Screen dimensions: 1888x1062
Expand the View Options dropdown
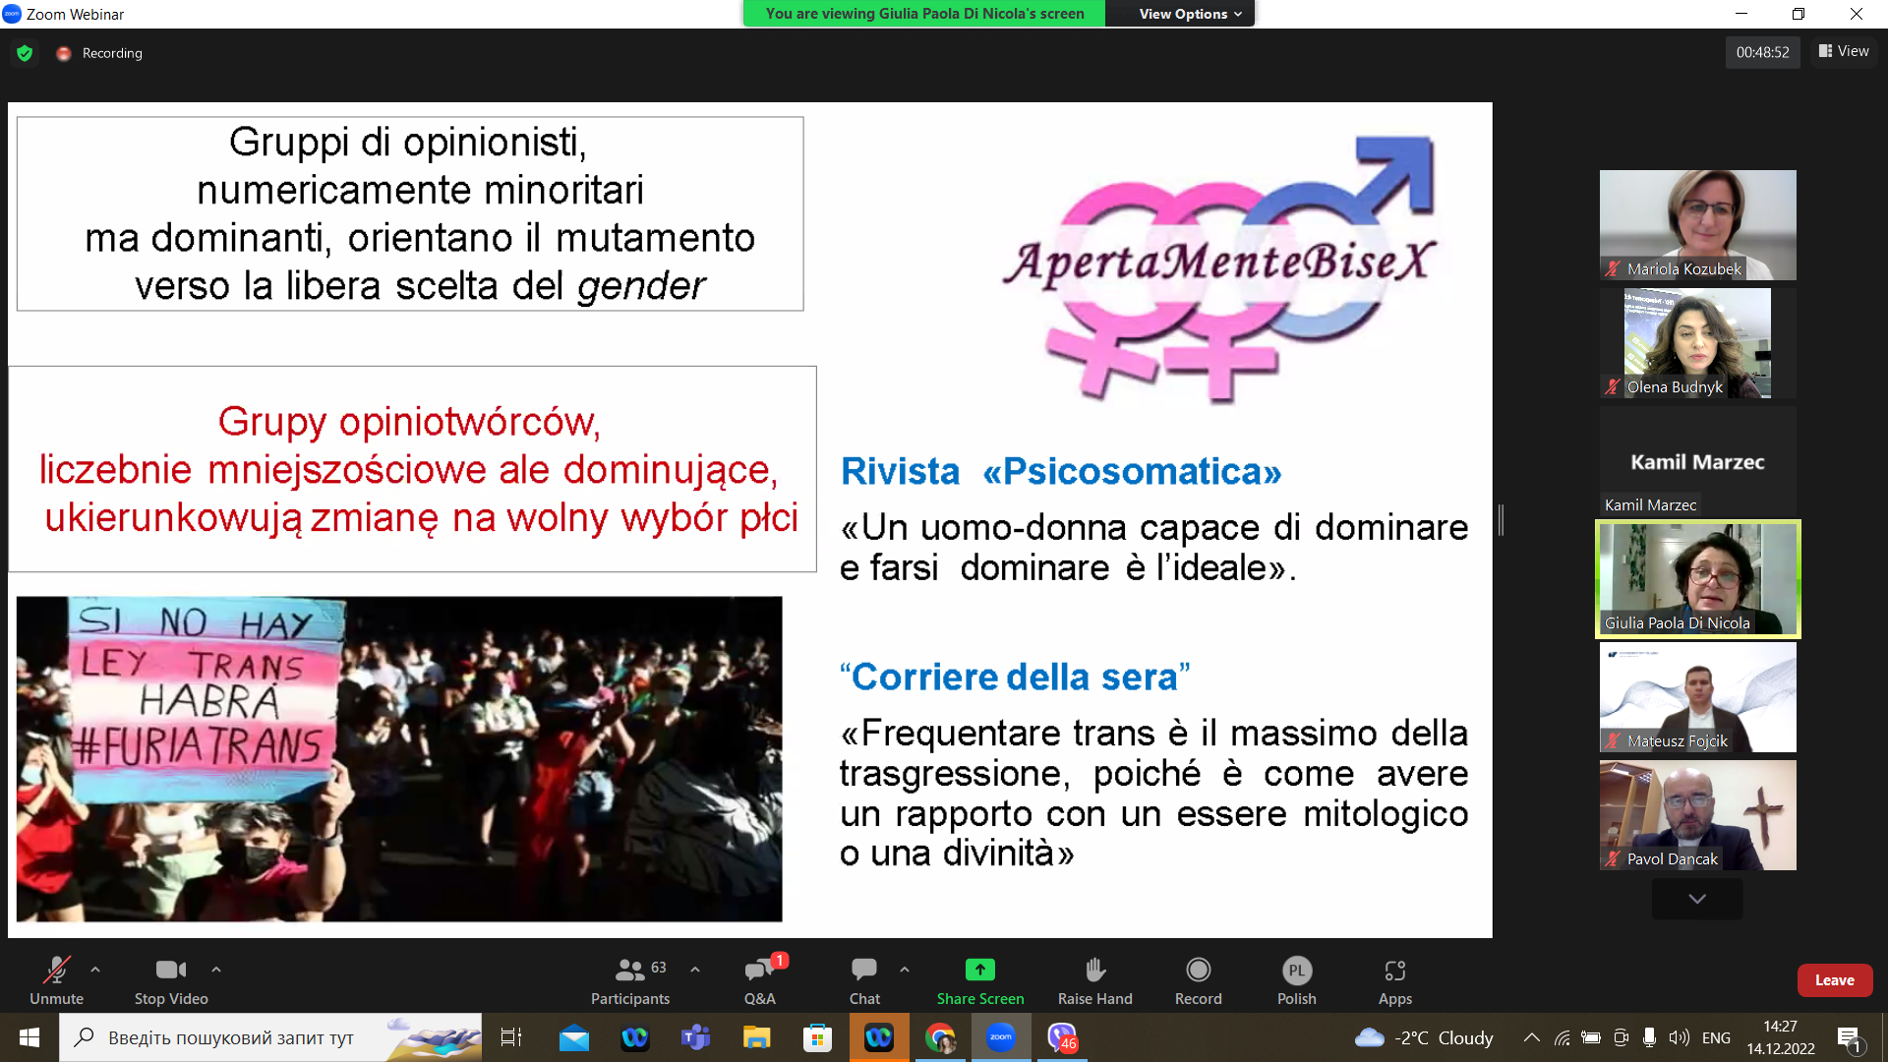point(1190,14)
